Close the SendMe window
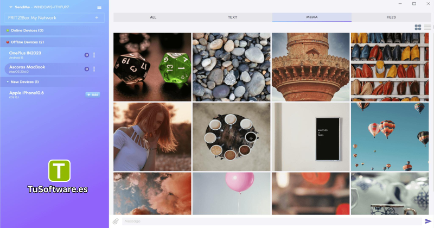434x228 pixels. point(428,4)
